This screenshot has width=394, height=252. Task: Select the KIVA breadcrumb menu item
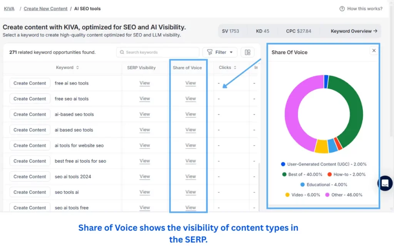coord(9,8)
